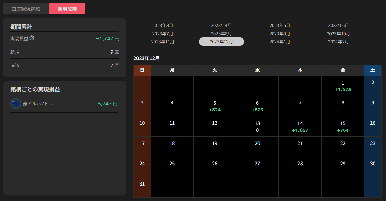
Task: Click the 豪ドル/NZドル profit row
Action: [64, 104]
